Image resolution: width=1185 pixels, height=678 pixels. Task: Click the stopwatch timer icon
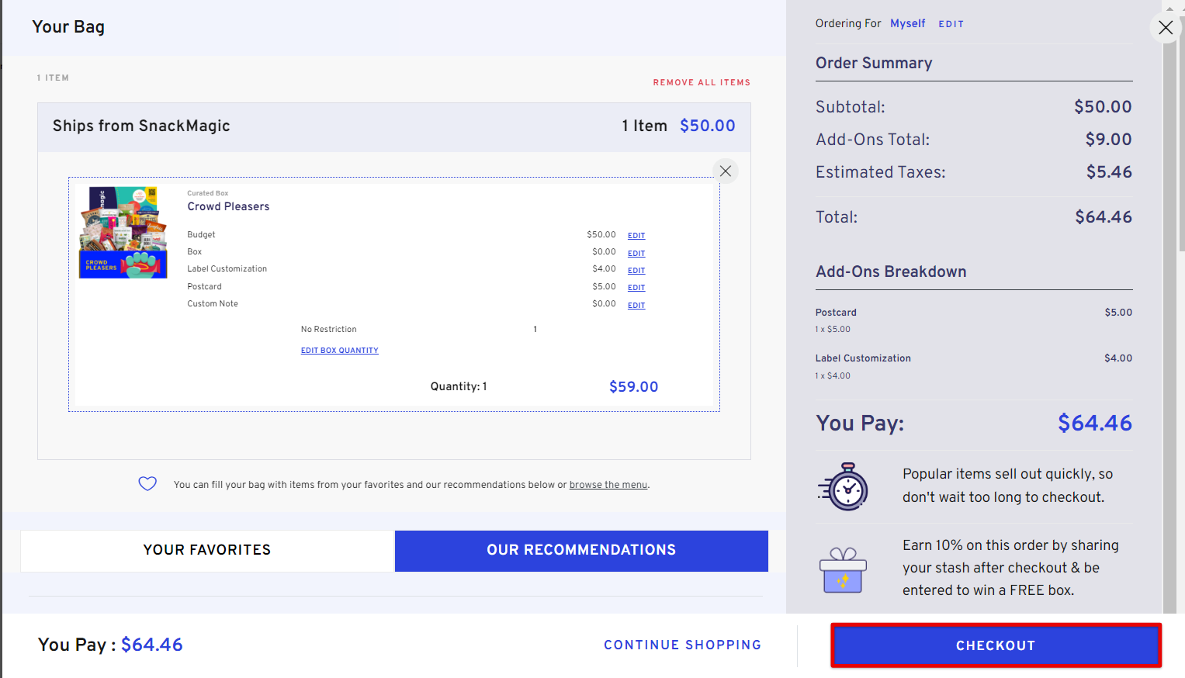(x=844, y=487)
